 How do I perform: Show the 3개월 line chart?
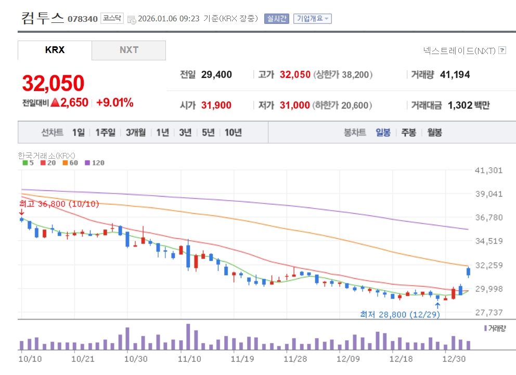(136, 133)
